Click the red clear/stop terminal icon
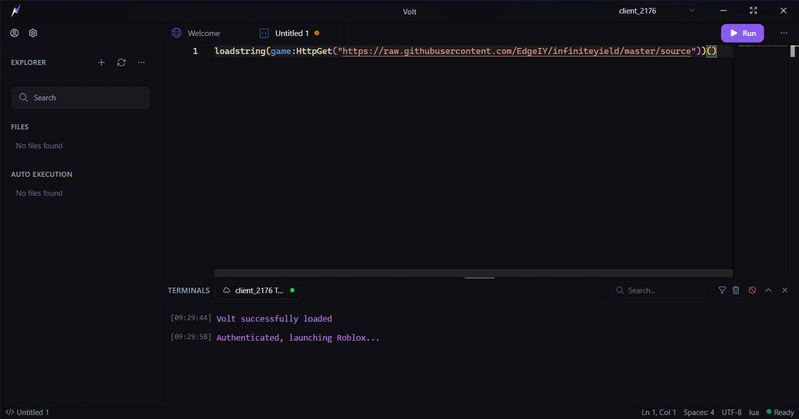Image resolution: width=799 pixels, height=419 pixels. coord(753,290)
